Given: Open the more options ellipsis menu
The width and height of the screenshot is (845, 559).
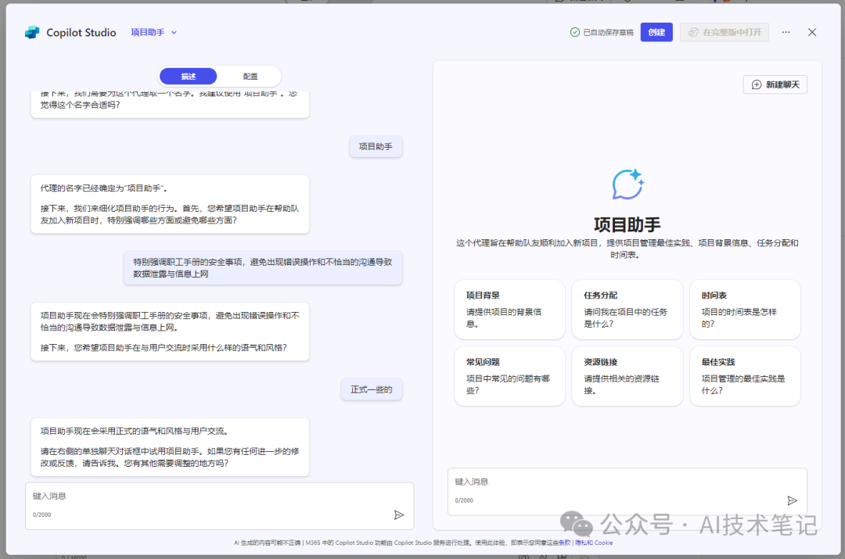Looking at the screenshot, I should [x=786, y=32].
